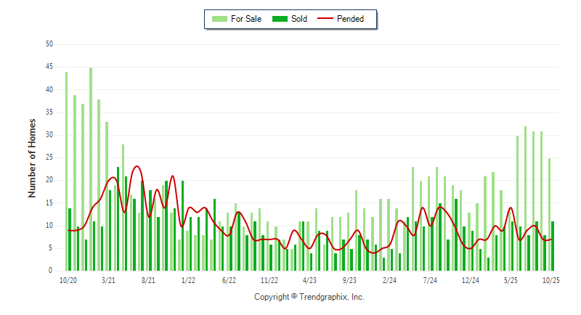Click the Number of Homes axis title

[x=32, y=157]
